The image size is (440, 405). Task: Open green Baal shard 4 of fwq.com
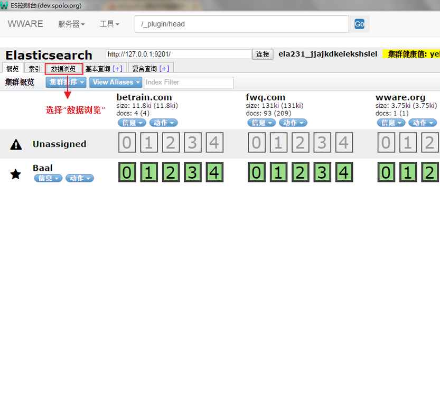coord(344,172)
